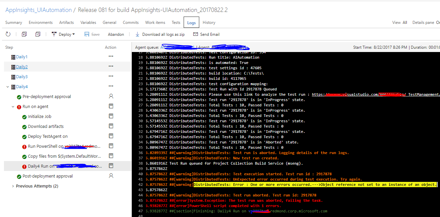Open the General tab
This screenshot has height=217, width=440.
[110, 23]
